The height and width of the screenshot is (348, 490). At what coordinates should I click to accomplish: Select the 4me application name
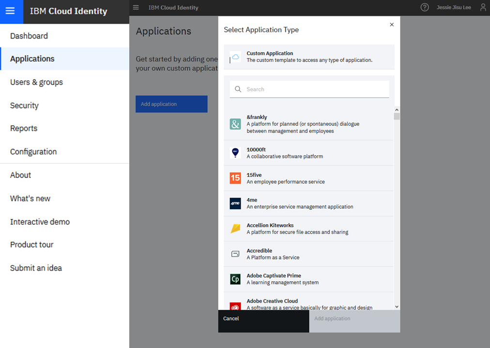pyautogui.click(x=252, y=200)
